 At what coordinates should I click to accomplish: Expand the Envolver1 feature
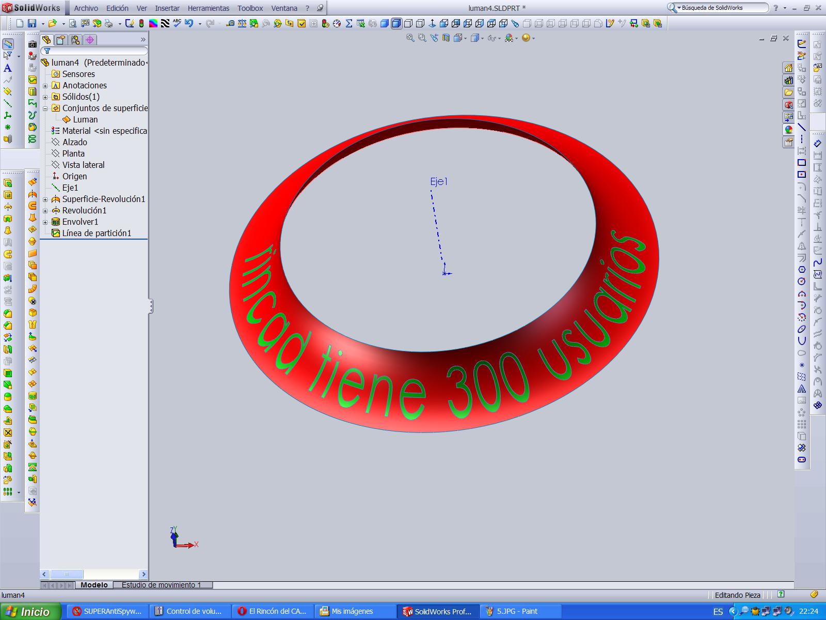coord(45,222)
